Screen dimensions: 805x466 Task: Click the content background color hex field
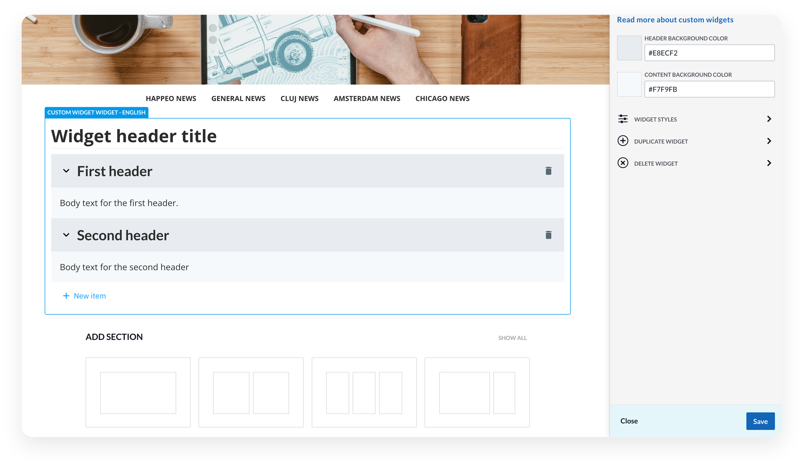point(709,89)
